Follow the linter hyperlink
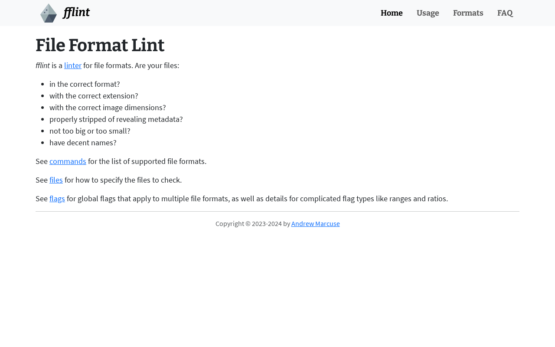 click(73, 65)
